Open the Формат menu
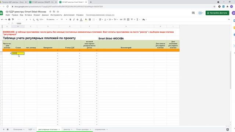Screen dimensions: 235x132 (x=37, y=15)
